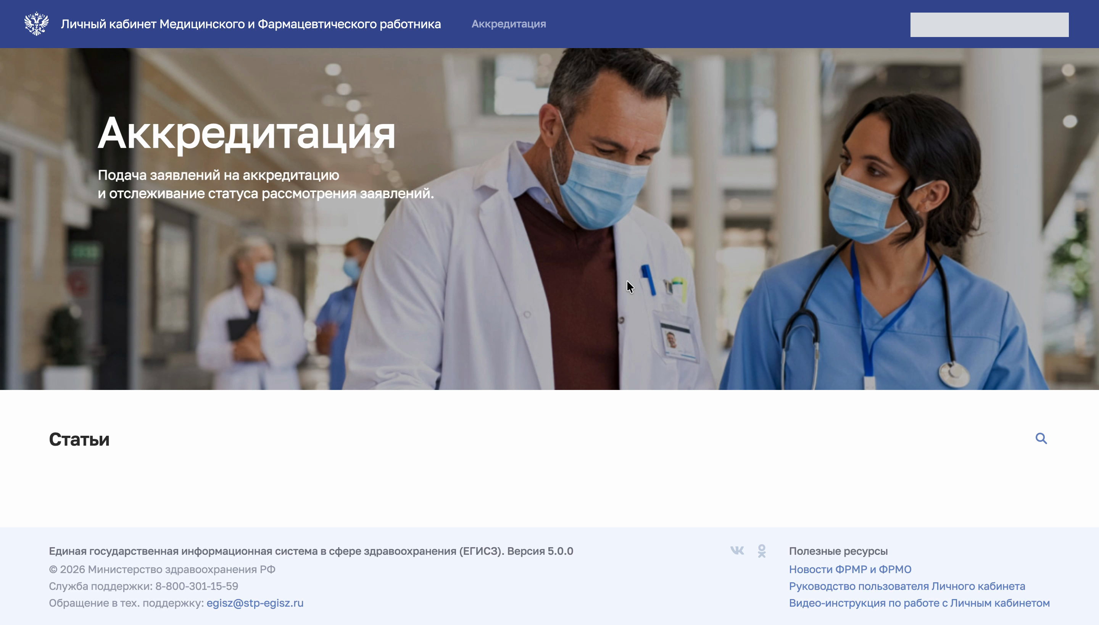
Task: Click the Полезные ресурсы heading
Action: tap(838, 551)
